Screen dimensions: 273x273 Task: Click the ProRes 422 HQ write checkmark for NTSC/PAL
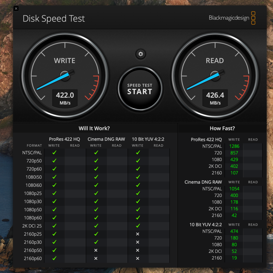pyautogui.click(x=54, y=153)
